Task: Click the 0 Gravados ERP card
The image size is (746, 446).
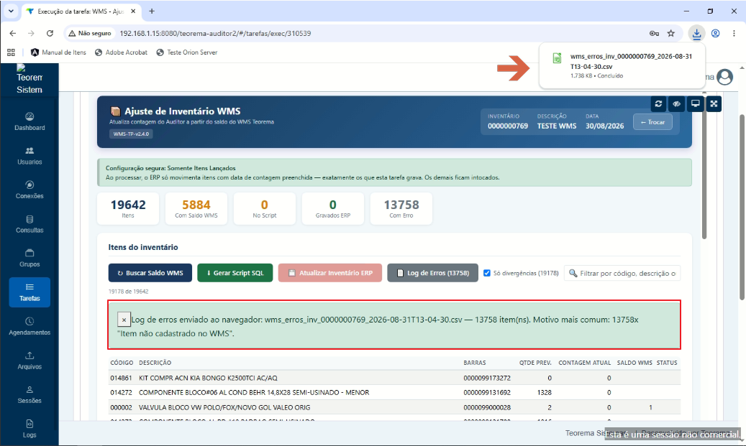Action: coord(333,208)
